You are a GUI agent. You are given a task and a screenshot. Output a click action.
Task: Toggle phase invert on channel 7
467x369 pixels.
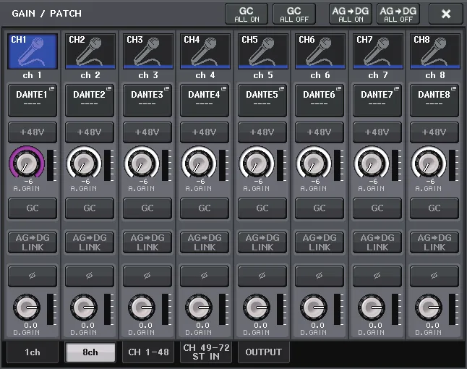377,276
